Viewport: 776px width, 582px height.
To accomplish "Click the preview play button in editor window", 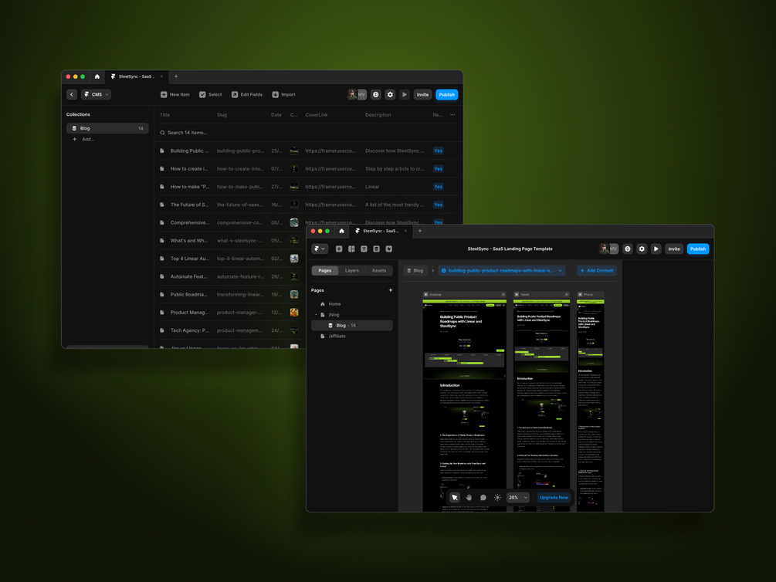I will [x=656, y=249].
